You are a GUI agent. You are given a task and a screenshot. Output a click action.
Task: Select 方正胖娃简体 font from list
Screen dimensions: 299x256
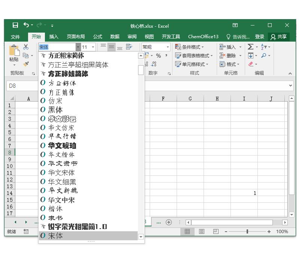(88, 74)
